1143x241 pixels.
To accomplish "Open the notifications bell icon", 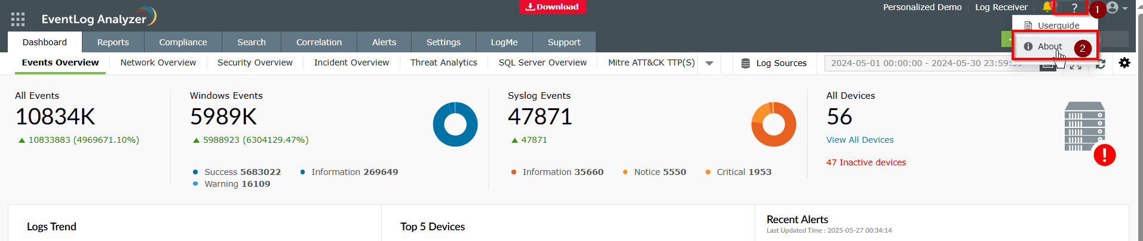I will pyautogui.click(x=1047, y=7).
